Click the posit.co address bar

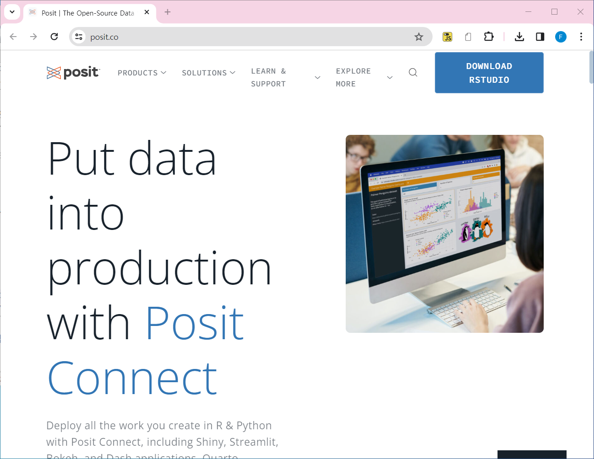click(251, 37)
